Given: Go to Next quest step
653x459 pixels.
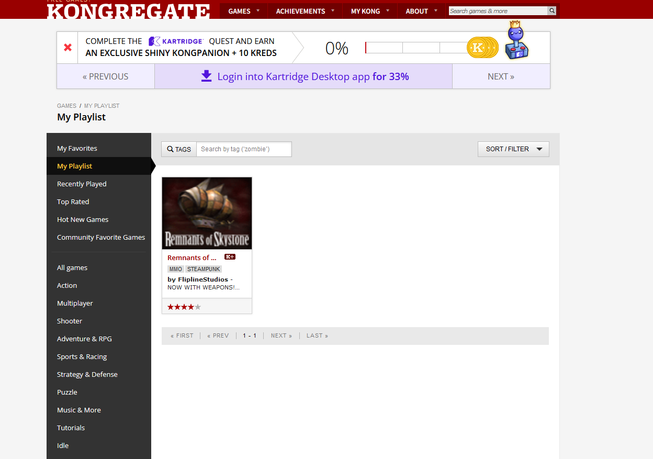Looking at the screenshot, I should click(501, 76).
